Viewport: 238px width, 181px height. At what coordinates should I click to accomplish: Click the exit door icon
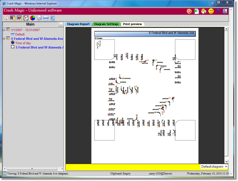point(225,11)
